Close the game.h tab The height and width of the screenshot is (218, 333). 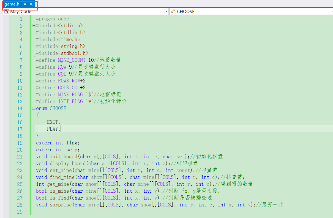(x=31, y=4)
